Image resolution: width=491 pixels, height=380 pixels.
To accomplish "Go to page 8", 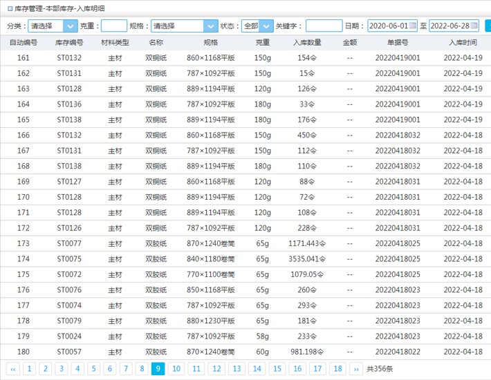I will click(x=141, y=369).
